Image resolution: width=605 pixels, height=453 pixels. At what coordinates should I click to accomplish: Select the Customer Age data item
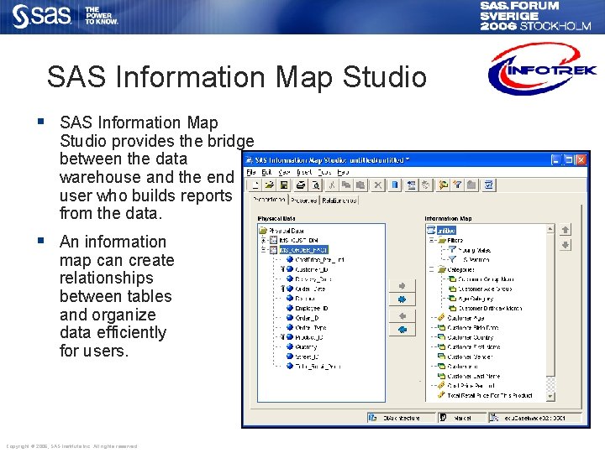460,318
